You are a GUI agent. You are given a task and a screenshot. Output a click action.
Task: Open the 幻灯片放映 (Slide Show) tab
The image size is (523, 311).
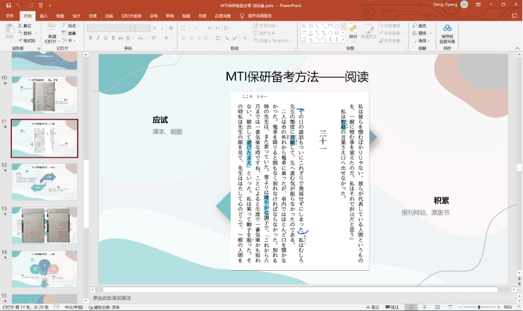pos(132,16)
